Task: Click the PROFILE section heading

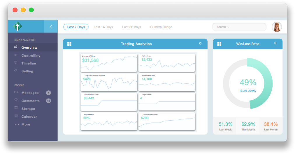Action: click(19, 85)
